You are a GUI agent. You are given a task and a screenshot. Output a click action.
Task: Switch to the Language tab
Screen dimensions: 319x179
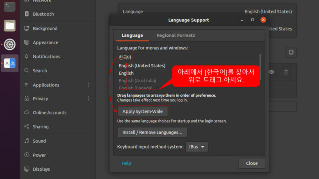pyautogui.click(x=132, y=35)
